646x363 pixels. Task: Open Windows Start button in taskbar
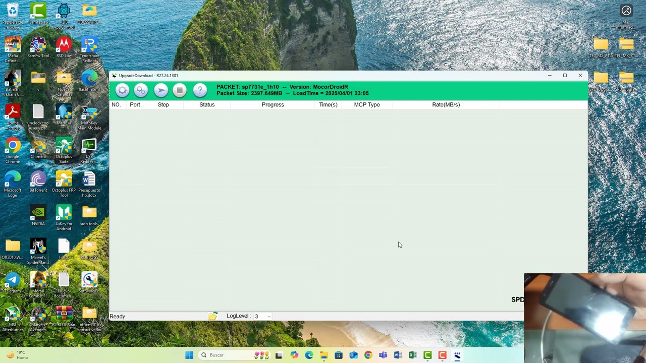coord(189,355)
